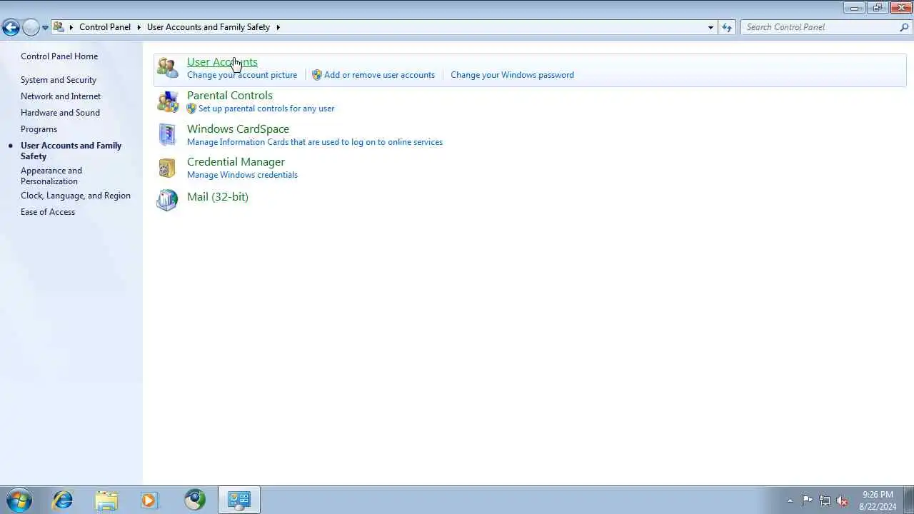
Task: Click Add or remove user accounts
Action: [379, 75]
